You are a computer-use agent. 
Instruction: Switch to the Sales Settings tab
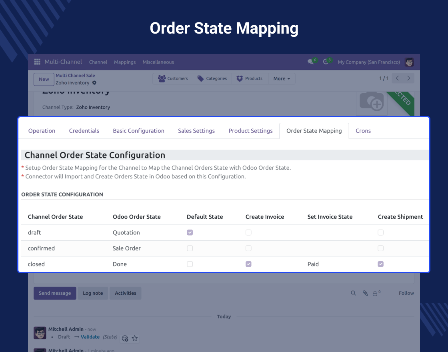pyautogui.click(x=196, y=131)
